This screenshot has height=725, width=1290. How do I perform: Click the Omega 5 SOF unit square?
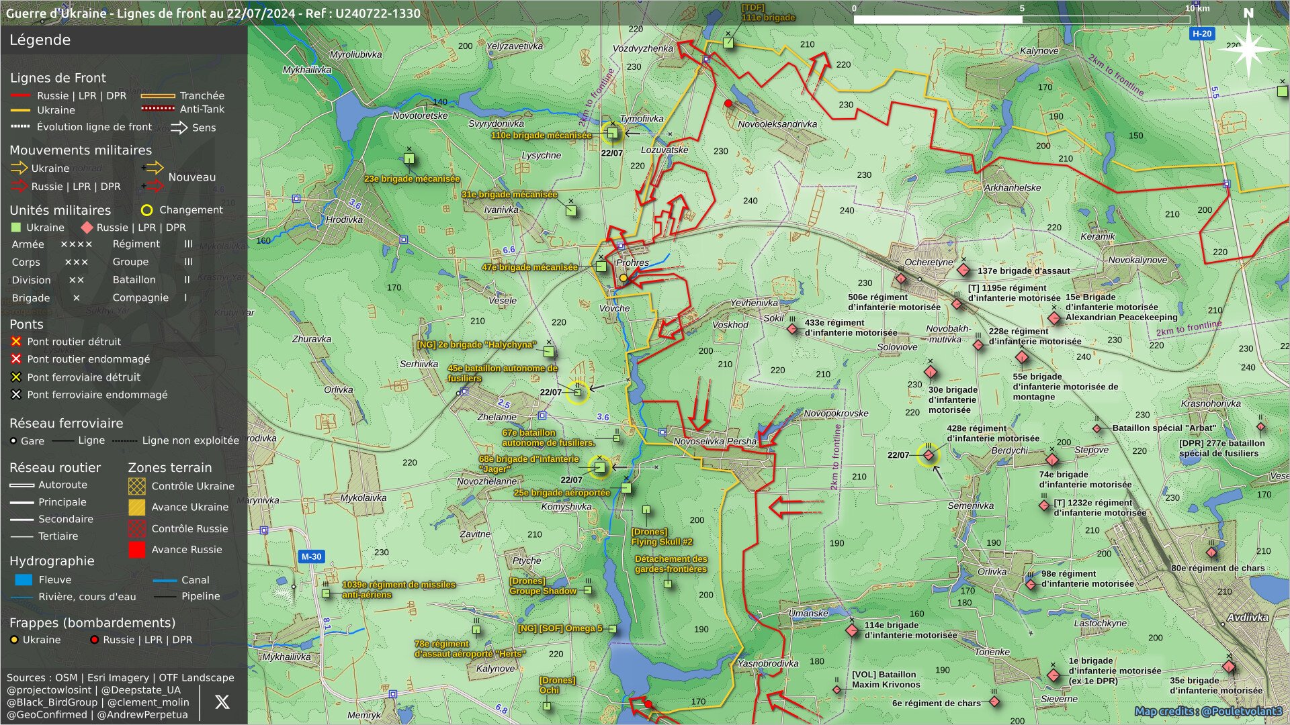click(x=613, y=629)
